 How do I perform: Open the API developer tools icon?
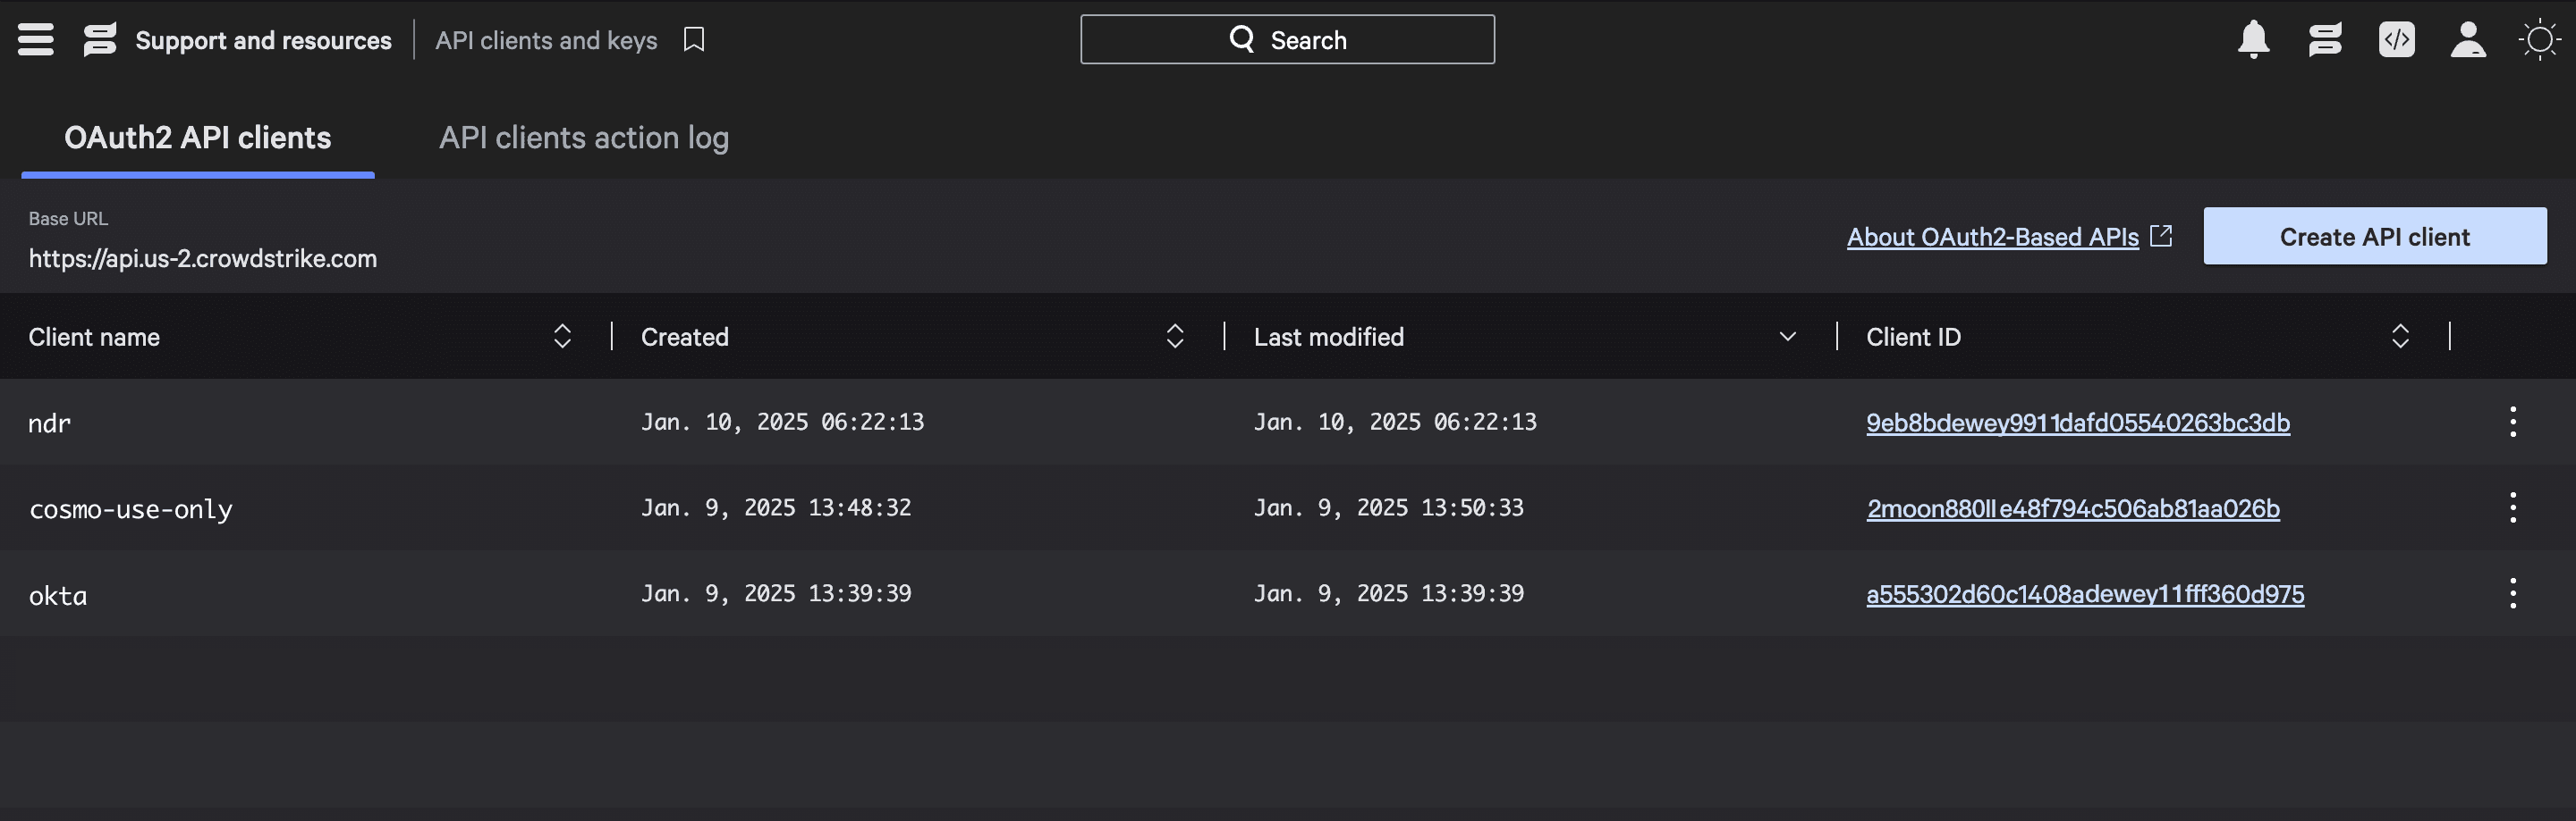pyautogui.click(x=2397, y=39)
